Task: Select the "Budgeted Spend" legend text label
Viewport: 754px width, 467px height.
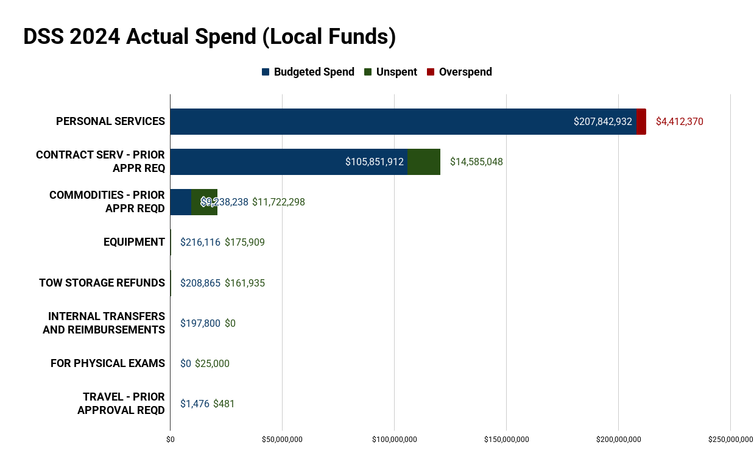Action: coord(314,72)
